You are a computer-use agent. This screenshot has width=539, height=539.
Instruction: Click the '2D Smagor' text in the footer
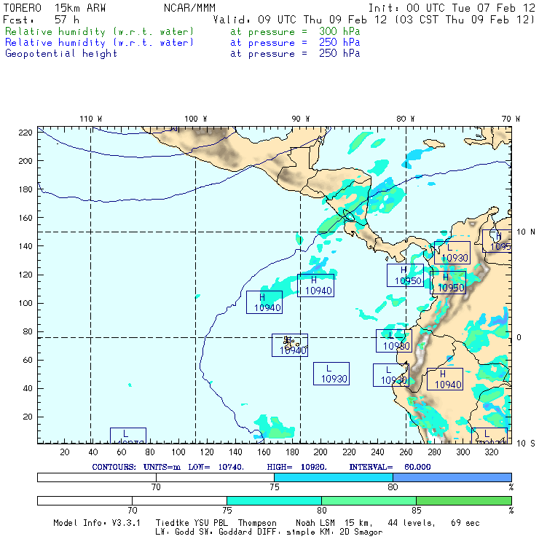[361, 532]
